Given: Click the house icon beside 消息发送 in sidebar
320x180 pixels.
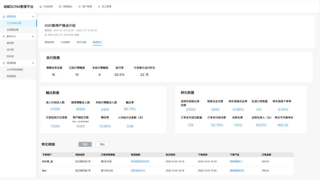Looking at the screenshot, I should 4,16.
